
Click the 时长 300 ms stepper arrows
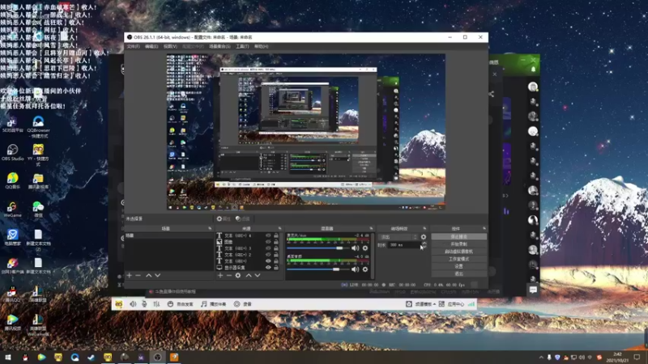pyautogui.click(x=424, y=245)
